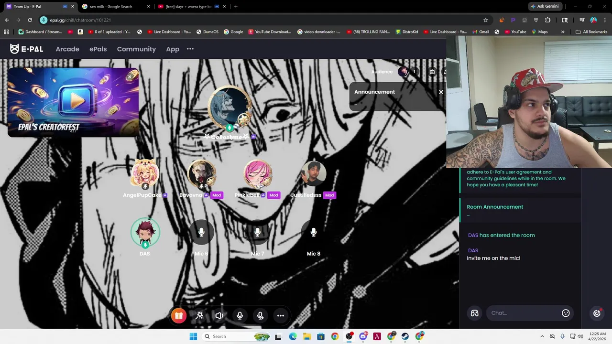
Task: Open DAS avatar on the mic seats
Action: (x=145, y=233)
